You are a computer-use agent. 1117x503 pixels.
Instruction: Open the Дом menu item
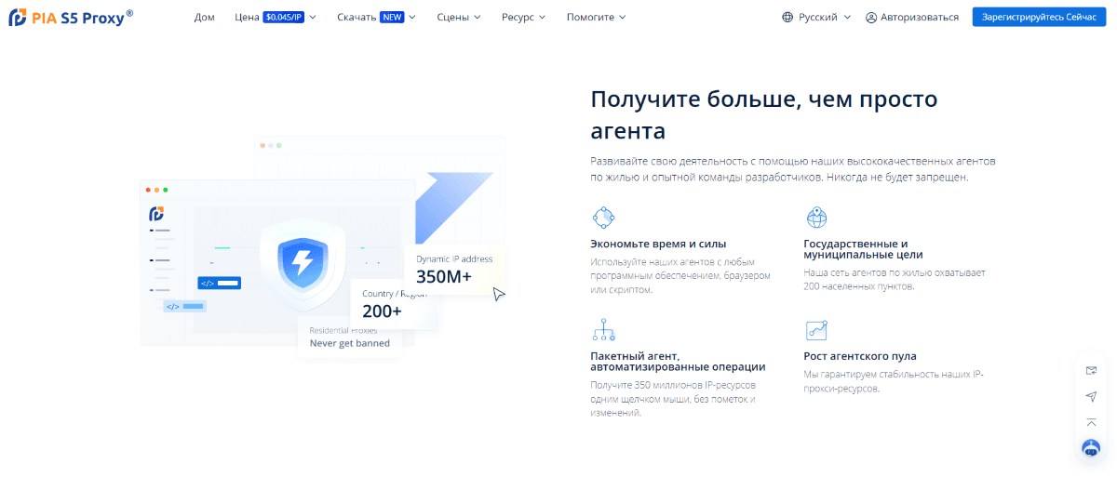point(205,17)
